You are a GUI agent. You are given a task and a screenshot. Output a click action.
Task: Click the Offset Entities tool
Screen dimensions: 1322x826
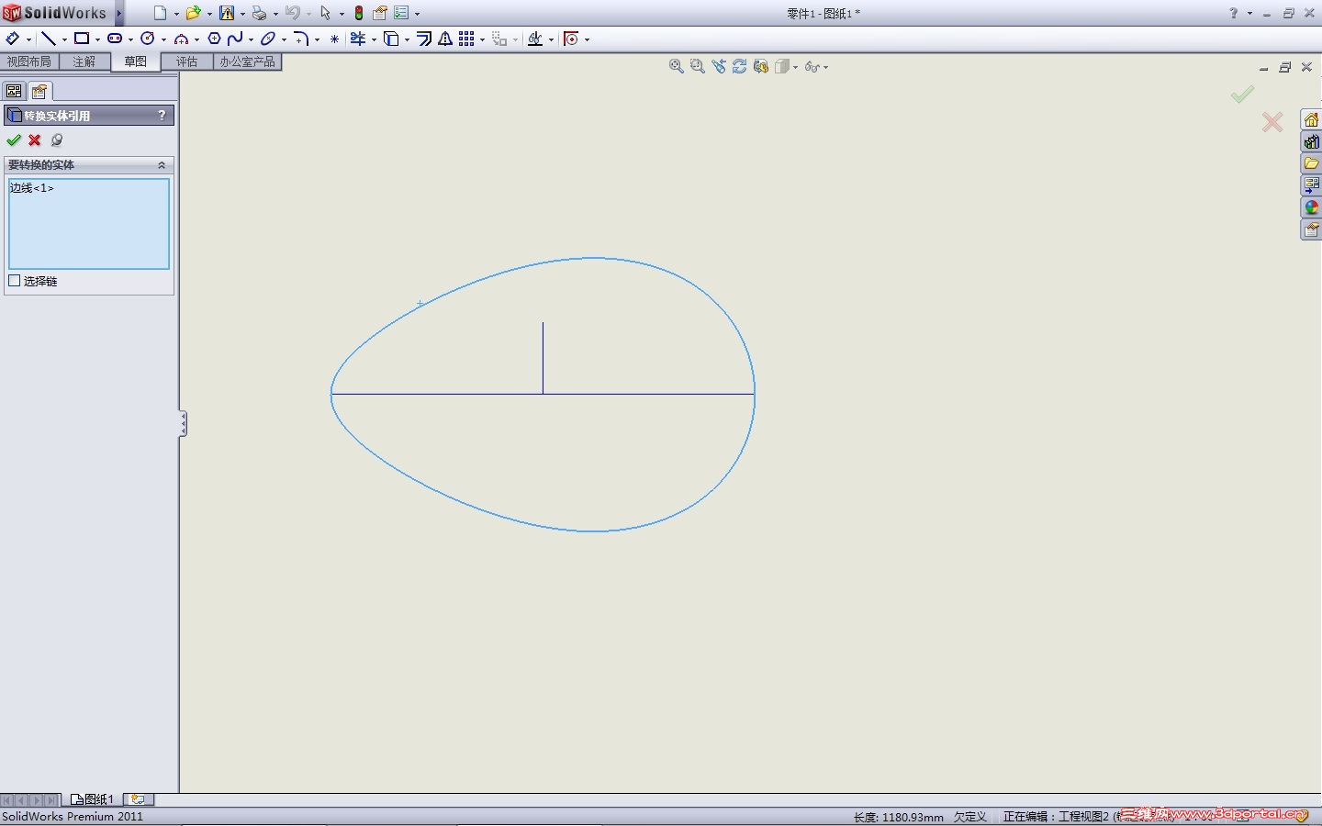(x=424, y=39)
